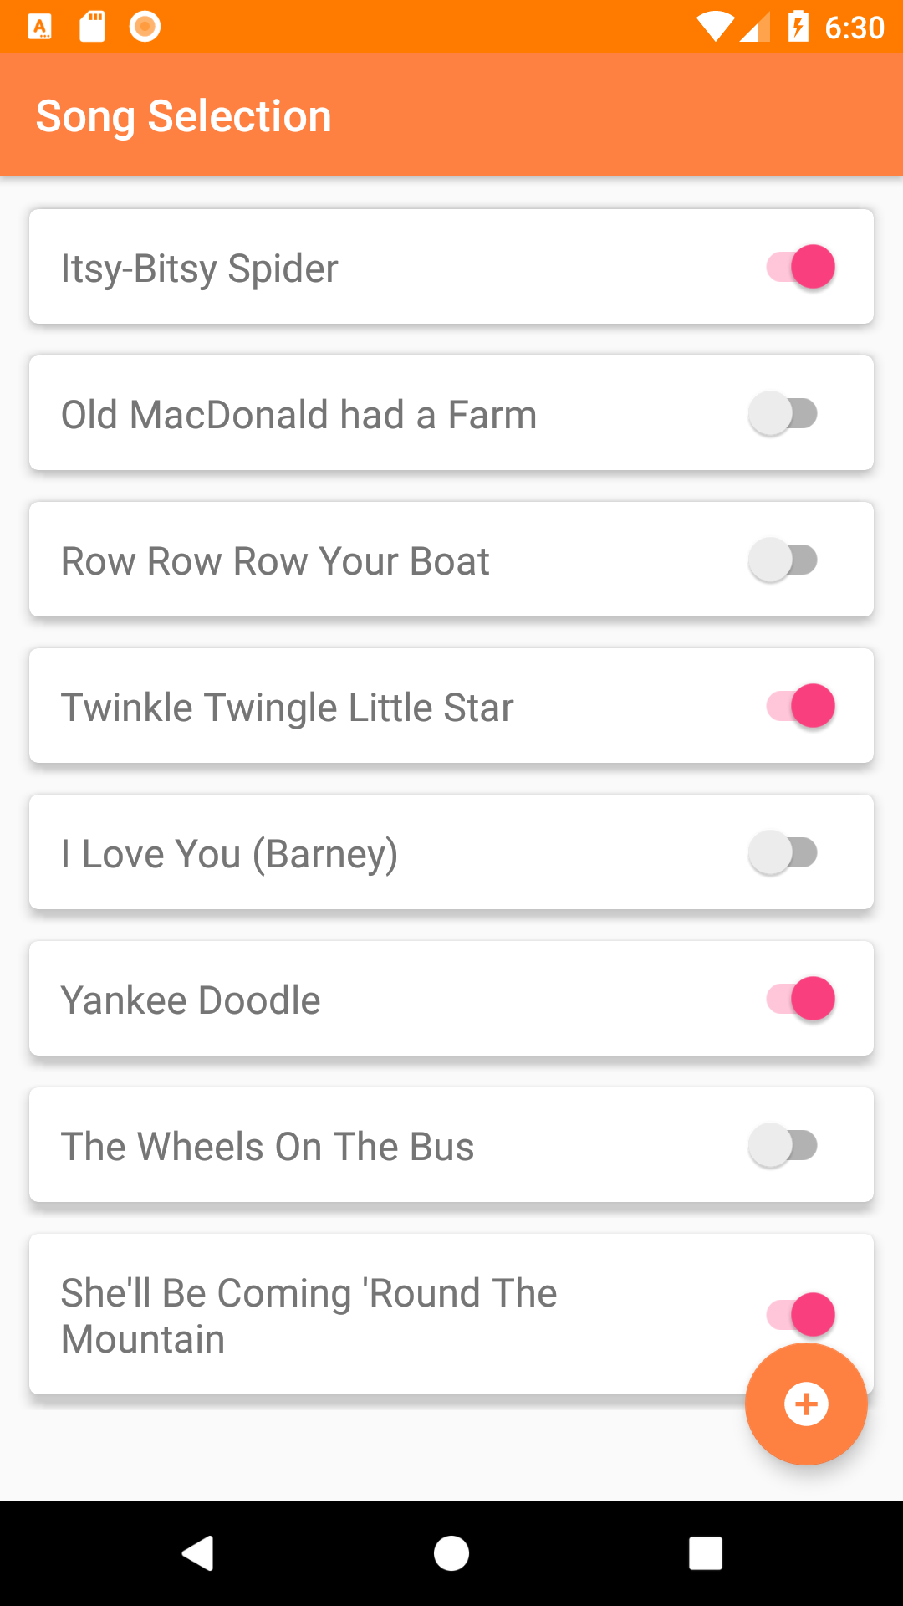Select the Yankee Doodle song card
This screenshot has height=1606, width=903.
[451, 999]
